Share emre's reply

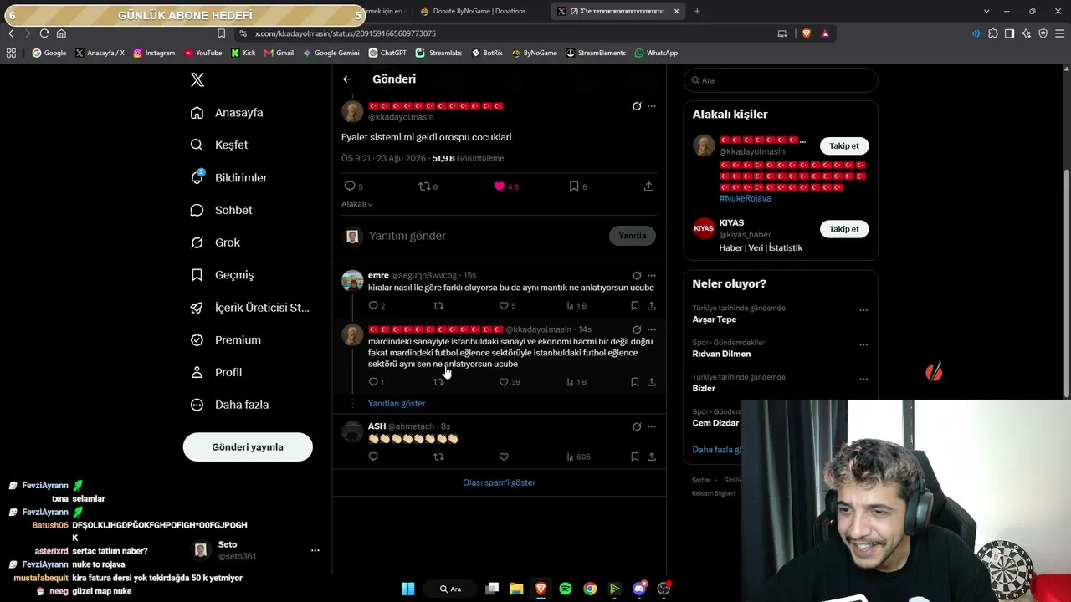click(x=652, y=306)
